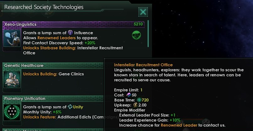Click the Additional Edicts feature text

click(x=83, y=117)
